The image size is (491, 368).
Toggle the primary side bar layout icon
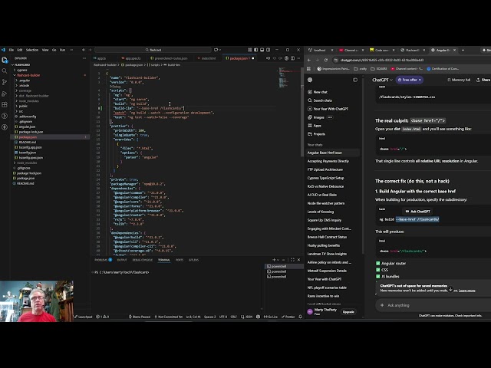(x=255, y=50)
